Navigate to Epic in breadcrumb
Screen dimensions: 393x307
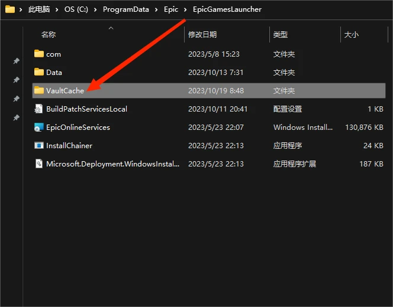tap(171, 9)
